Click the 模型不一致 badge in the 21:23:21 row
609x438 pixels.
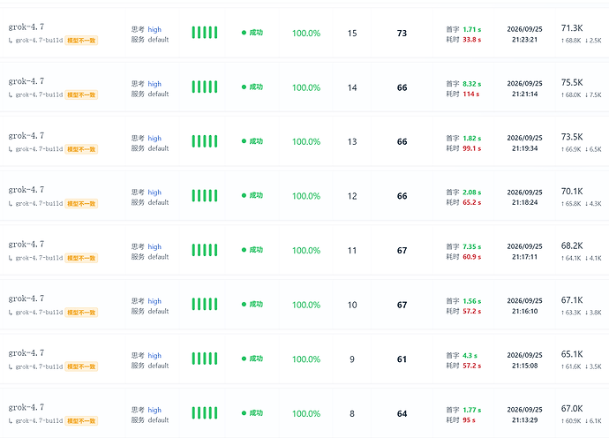tap(81, 41)
